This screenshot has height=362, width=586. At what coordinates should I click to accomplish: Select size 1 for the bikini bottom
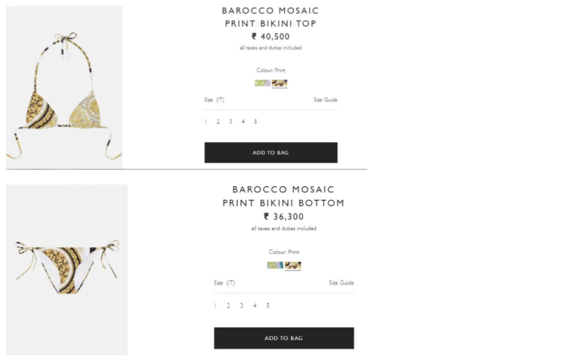click(x=215, y=306)
